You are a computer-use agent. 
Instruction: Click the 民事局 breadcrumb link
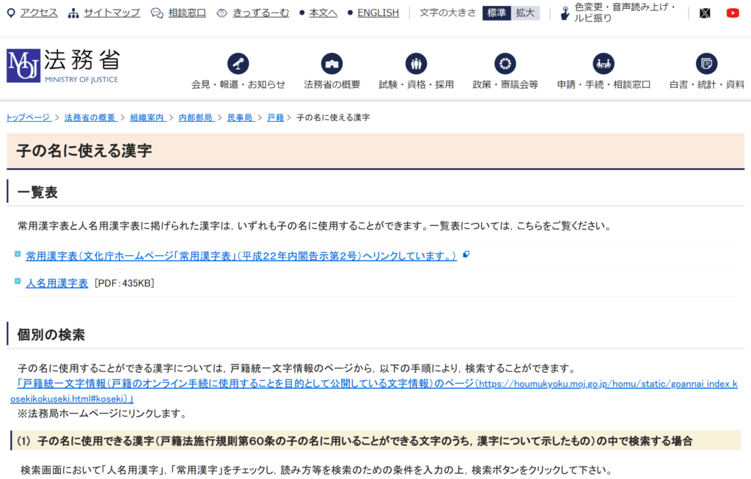239,117
